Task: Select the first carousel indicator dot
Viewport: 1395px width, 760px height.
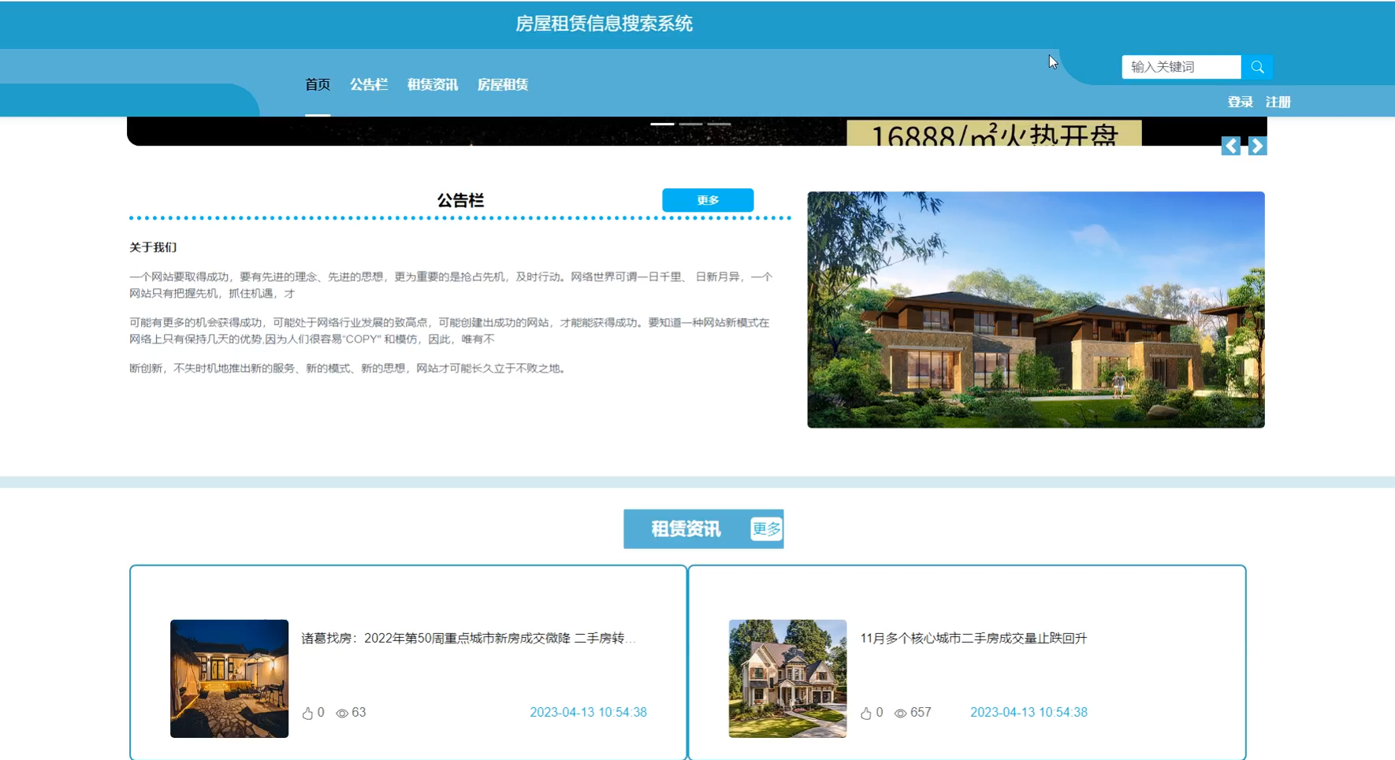Action: point(663,124)
